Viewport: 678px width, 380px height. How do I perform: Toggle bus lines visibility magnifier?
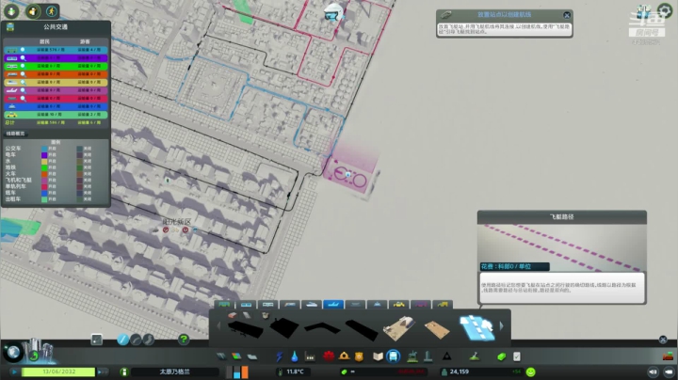(x=23, y=50)
